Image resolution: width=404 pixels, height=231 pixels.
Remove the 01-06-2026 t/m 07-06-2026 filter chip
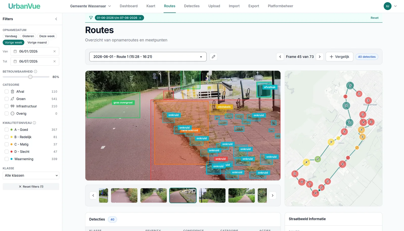(140, 18)
